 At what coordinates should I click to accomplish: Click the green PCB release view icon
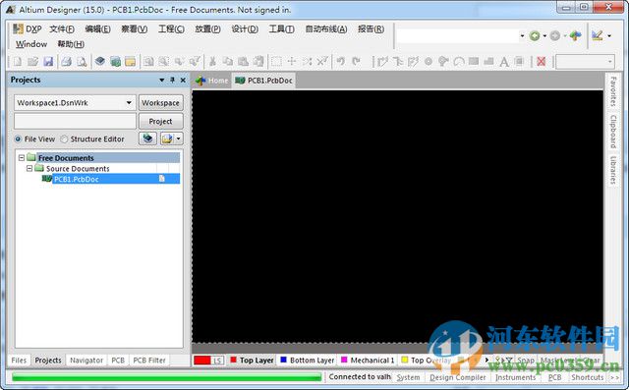pyautogui.click(x=115, y=61)
